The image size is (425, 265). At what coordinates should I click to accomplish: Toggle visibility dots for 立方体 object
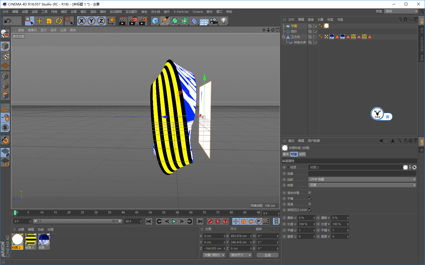[x=314, y=37]
